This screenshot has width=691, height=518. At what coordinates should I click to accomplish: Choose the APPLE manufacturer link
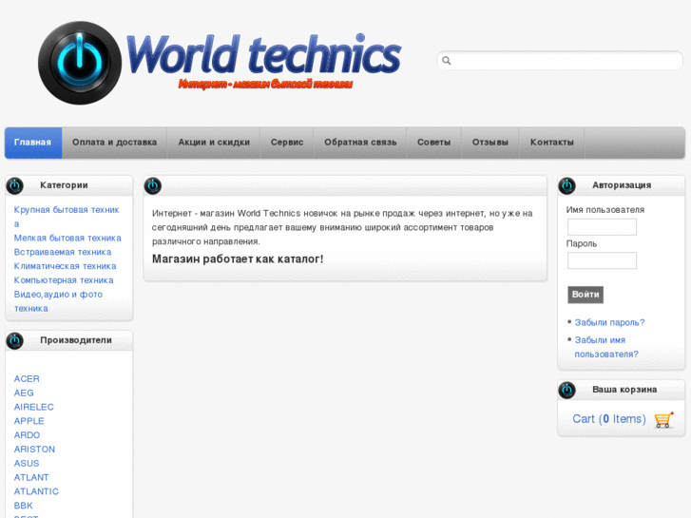tap(29, 421)
